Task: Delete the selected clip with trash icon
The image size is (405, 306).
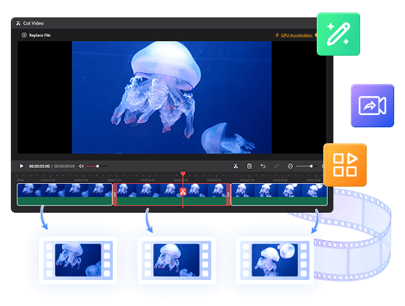Action: click(x=250, y=166)
